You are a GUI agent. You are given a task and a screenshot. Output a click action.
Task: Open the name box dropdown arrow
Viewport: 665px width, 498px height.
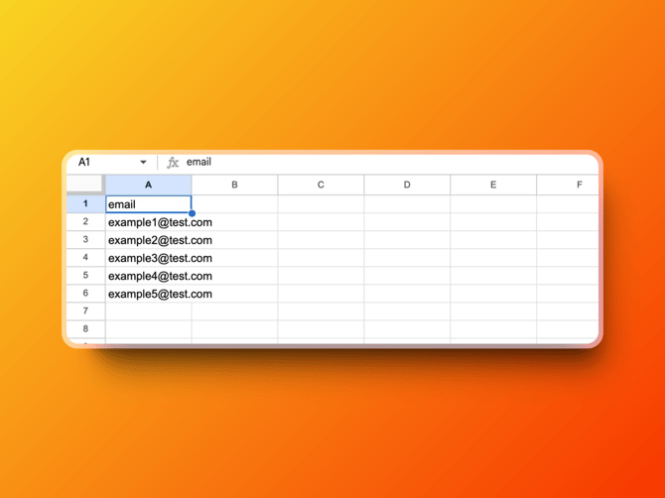(144, 163)
